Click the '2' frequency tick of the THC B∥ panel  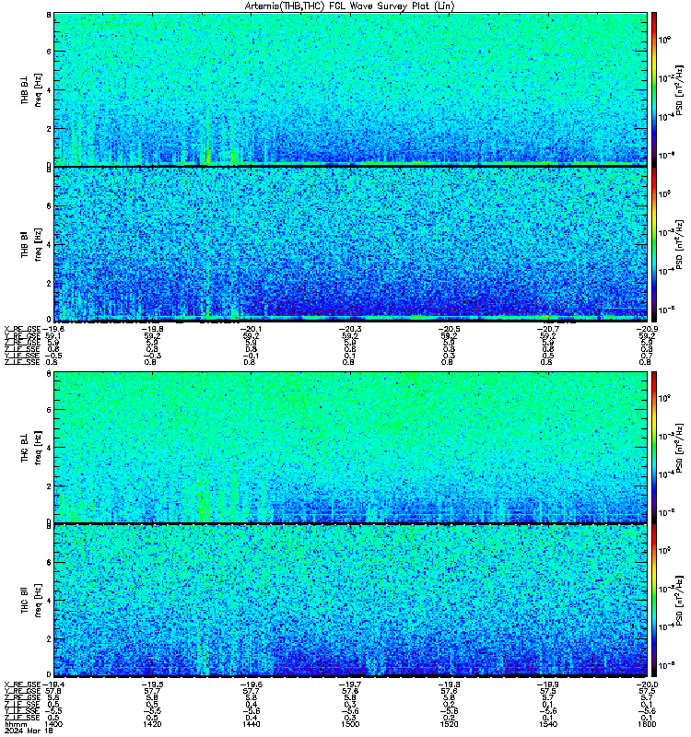pos(49,639)
